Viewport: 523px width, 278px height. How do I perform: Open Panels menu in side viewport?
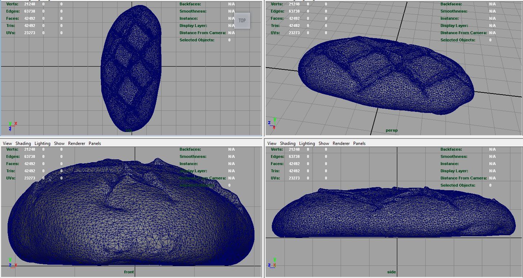[x=359, y=143]
